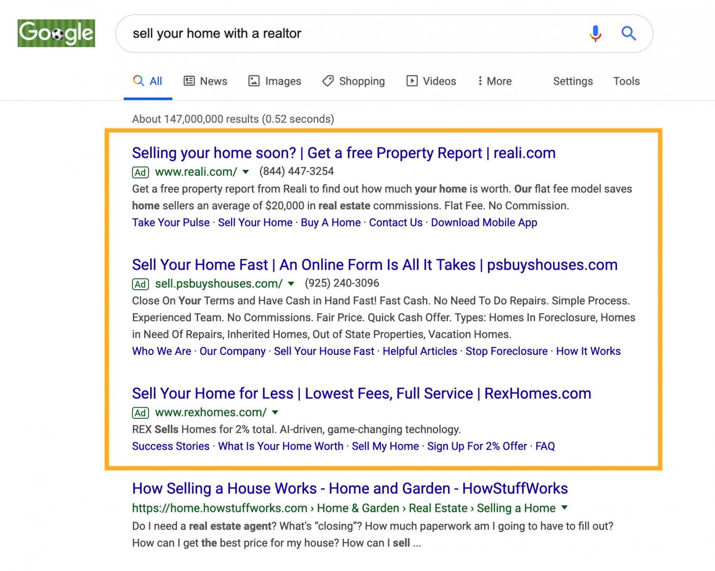The width and height of the screenshot is (715, 571).
Task: Open What Is Your Home Worth sitelink
Action: pos(280,446)
